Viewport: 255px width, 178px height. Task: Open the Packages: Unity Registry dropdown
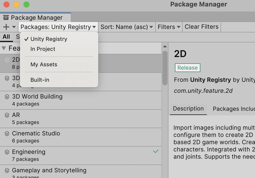58,27
